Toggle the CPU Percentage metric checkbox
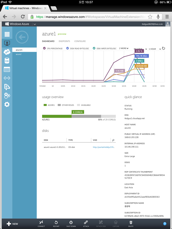Image resolution: width=172 pixels, height=229 pixels. point(44,48)
